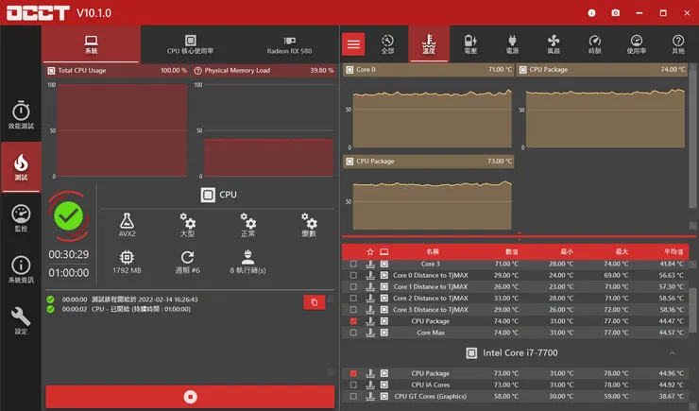699x411 pixels.
Task: Click CPU Package 74.00 °C graph header
Action: 602,70
